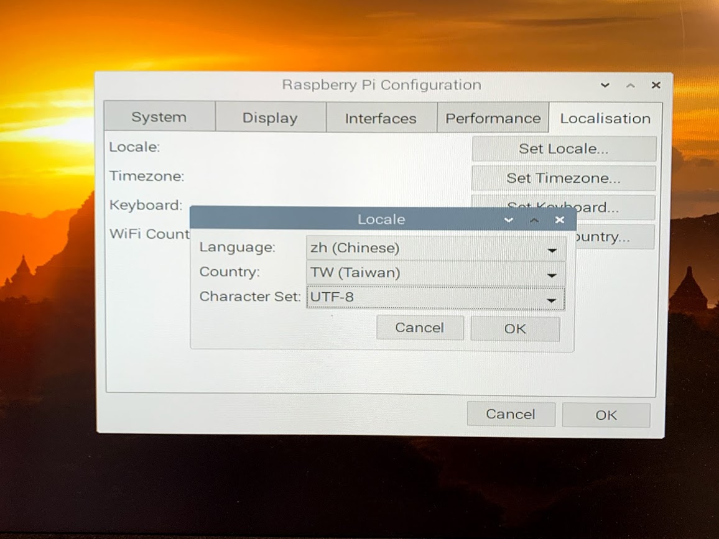This screenshot has width=719, height=539.
Task: Switch to the System tab
Action: (159, 117)
